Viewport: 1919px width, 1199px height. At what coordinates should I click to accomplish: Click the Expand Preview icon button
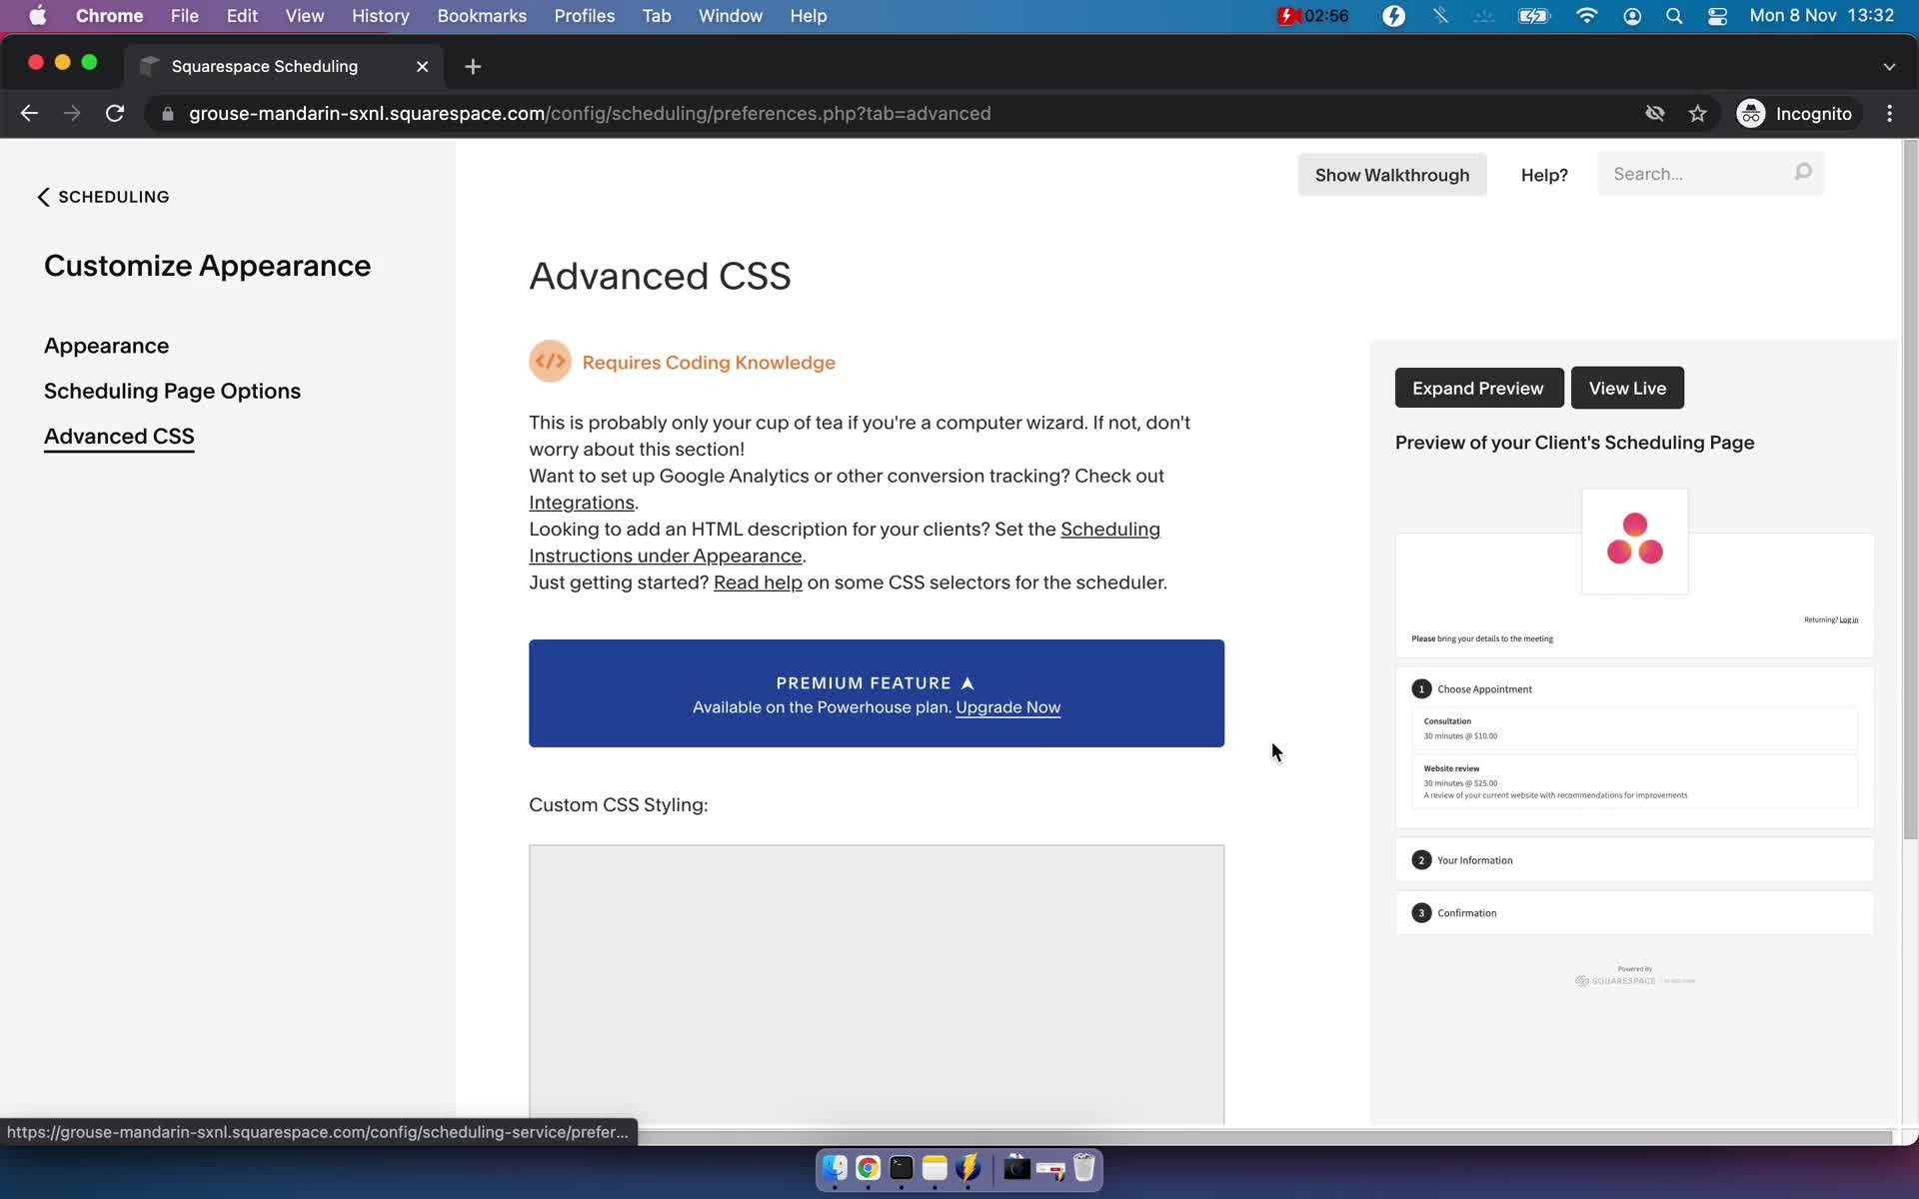(x=1478, y=388)
